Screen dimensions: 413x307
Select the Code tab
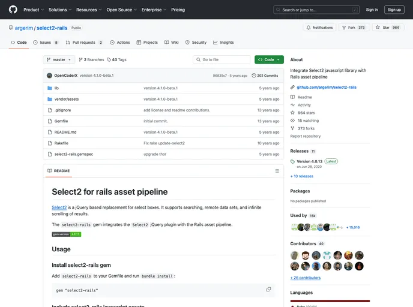point(19,43)
